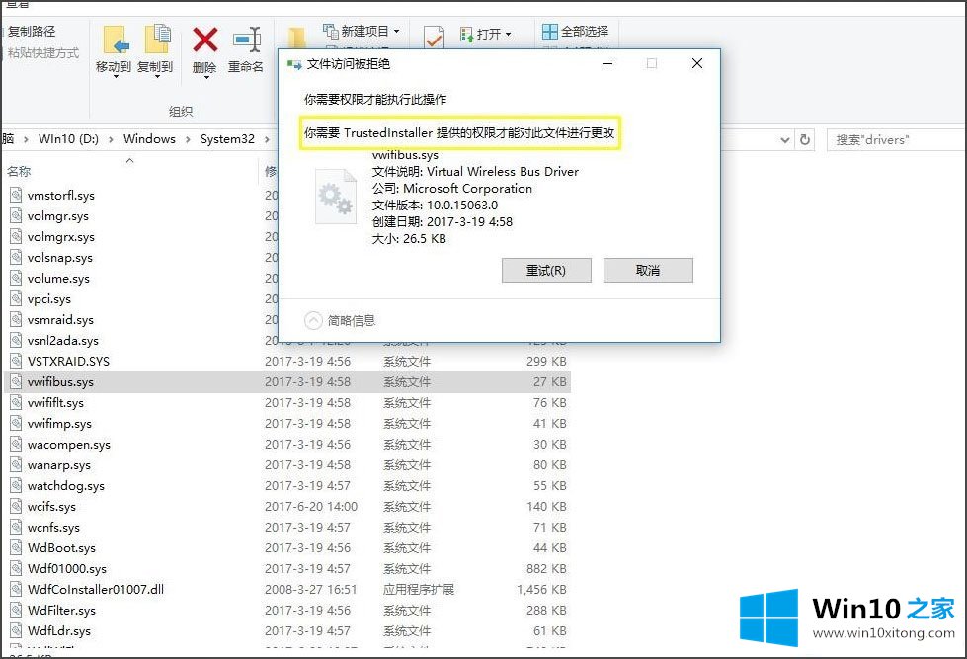Click the Copy to dropdown arrow

(157, 77)
